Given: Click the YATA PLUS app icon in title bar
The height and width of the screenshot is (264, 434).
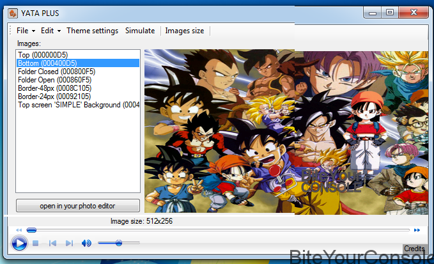Looking at the screenshot, I should coord(13,13).
